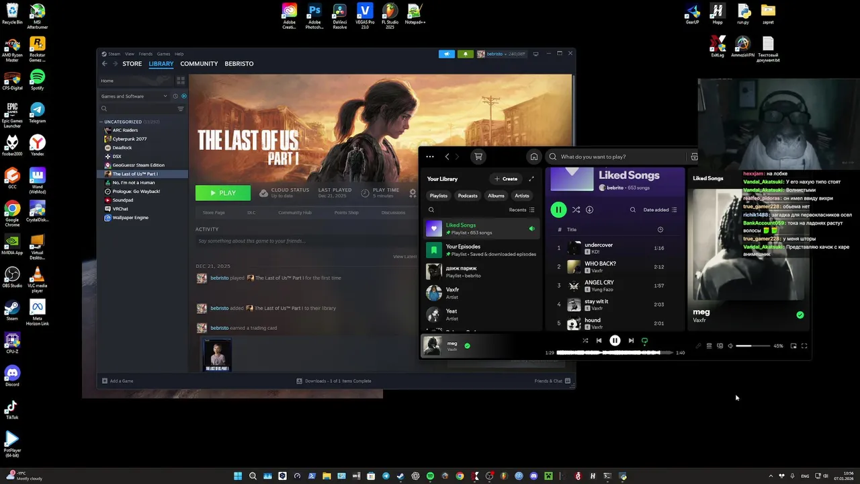
Task: Open Spotify shopping cart icon
Action: (478, 157)
